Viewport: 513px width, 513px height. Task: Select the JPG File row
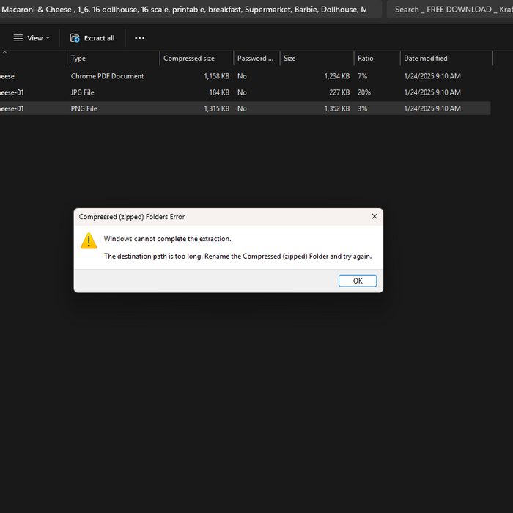pos(246,92)
